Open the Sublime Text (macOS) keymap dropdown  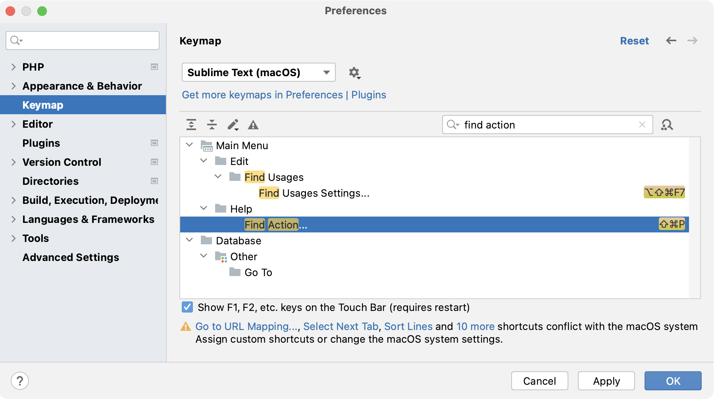[x=258, y=73]
